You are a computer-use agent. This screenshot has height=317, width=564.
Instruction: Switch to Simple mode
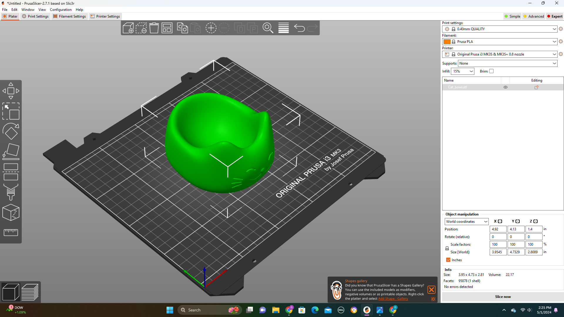pos(512,16)
